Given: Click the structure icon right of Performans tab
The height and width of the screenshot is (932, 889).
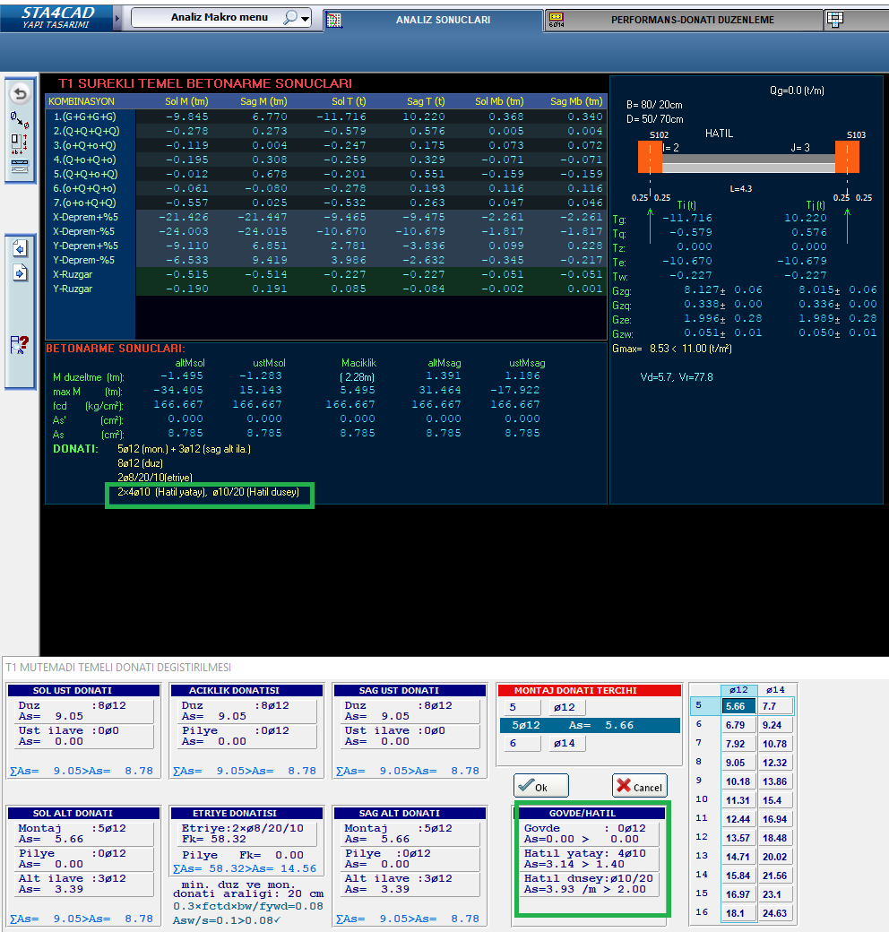Looking at the screenshot, I should [835, 19].
